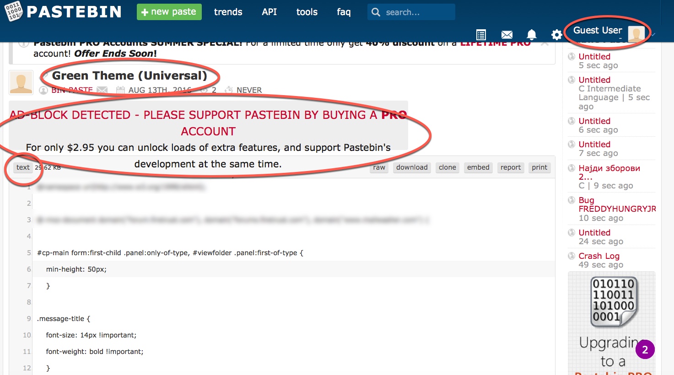This screenshot has width=674, height=375.
Task: Open the Untitled paste from 5 sec ago
Action: point(594,57)
